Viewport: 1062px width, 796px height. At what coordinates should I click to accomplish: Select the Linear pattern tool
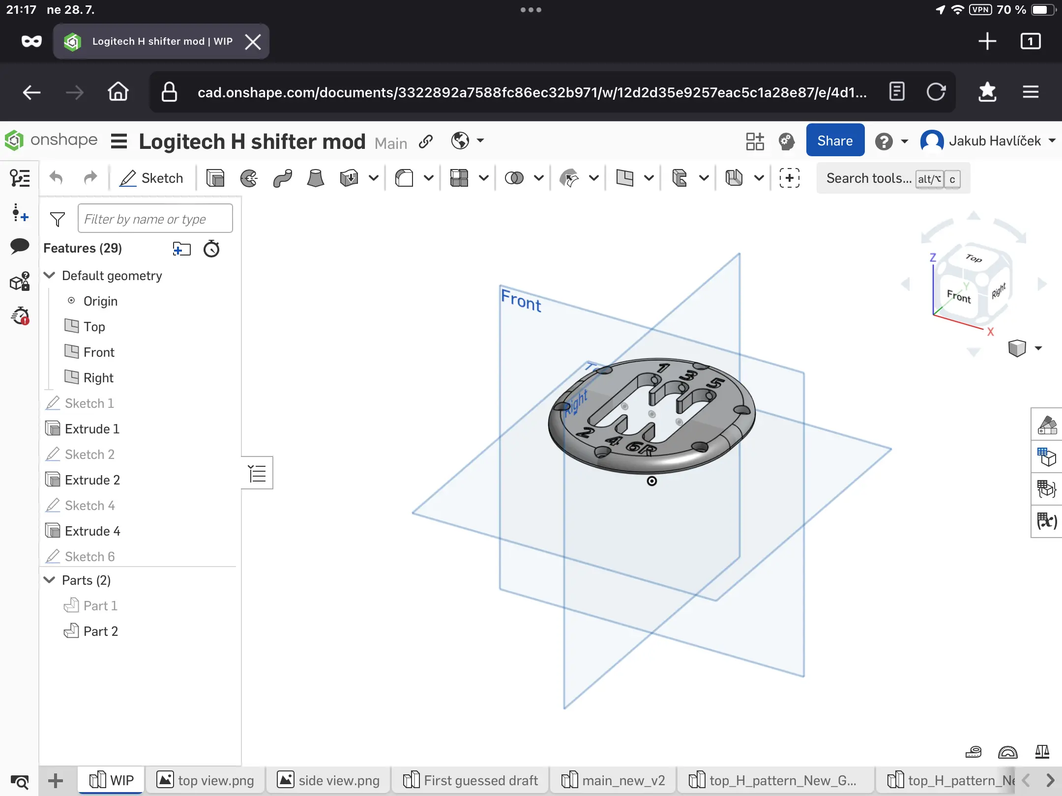[x=459, y=178]
